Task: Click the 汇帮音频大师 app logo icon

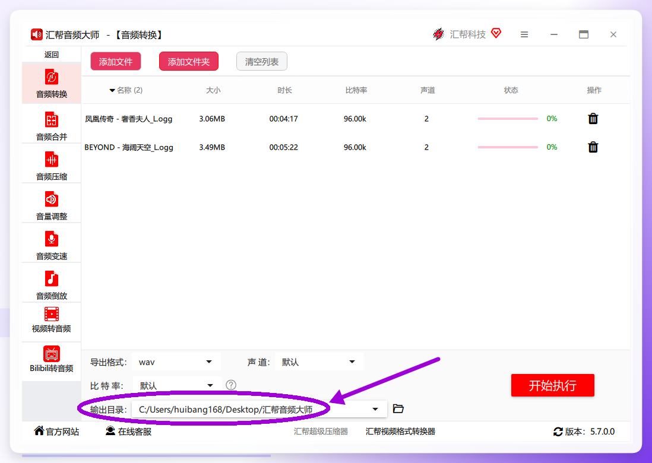Action: click(37, 34)
